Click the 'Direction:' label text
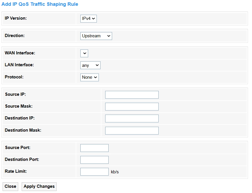 (15, 36)
